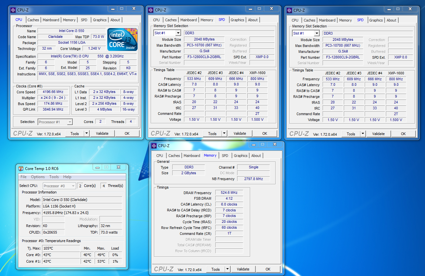Open the Graphics tab in the DRAM Frequency window
The image size is (425, 276).
(240, 156)
